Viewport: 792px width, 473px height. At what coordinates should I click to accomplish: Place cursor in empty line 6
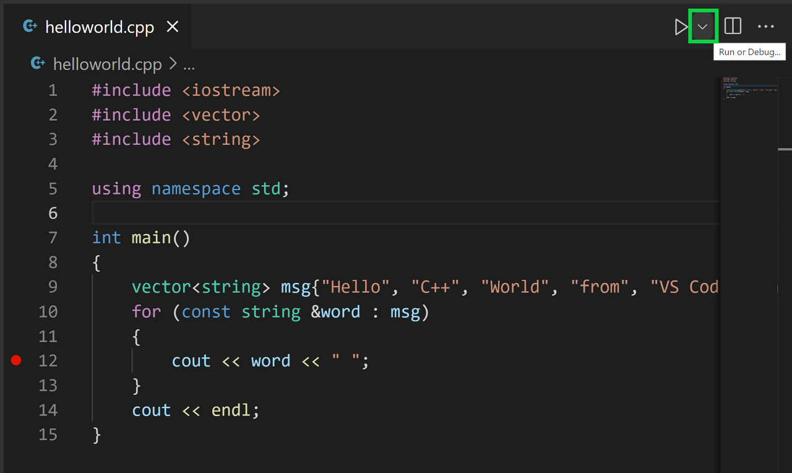(x=406, y=213)
